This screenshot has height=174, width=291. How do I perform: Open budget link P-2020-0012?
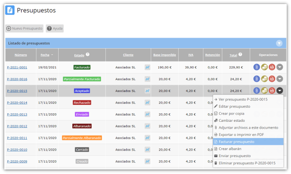(17, 126)
